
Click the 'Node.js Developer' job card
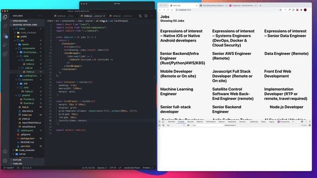pos(286,107)
